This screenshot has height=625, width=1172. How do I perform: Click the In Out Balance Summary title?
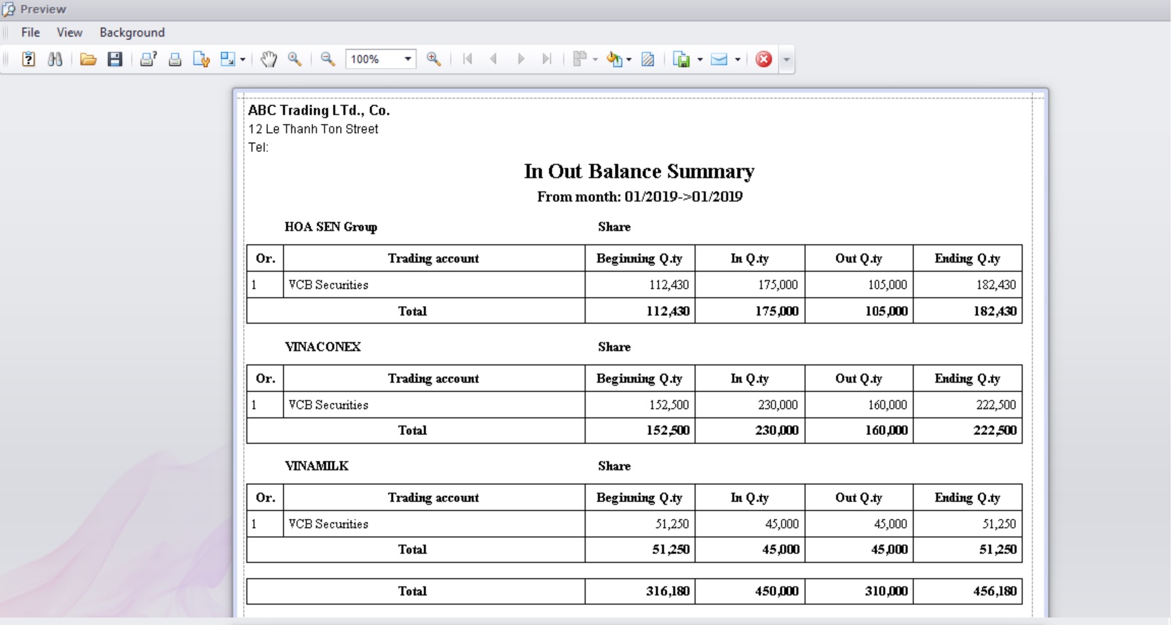click(639, 171)
